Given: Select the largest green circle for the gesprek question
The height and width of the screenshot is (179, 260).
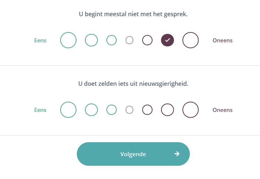Looking at the screenshot, I should pos(68,40).
